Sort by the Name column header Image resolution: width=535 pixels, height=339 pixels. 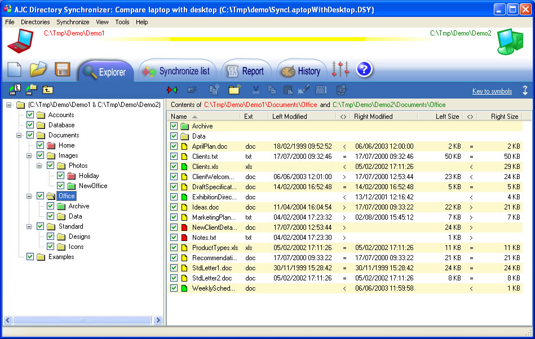tap(204, 117)
